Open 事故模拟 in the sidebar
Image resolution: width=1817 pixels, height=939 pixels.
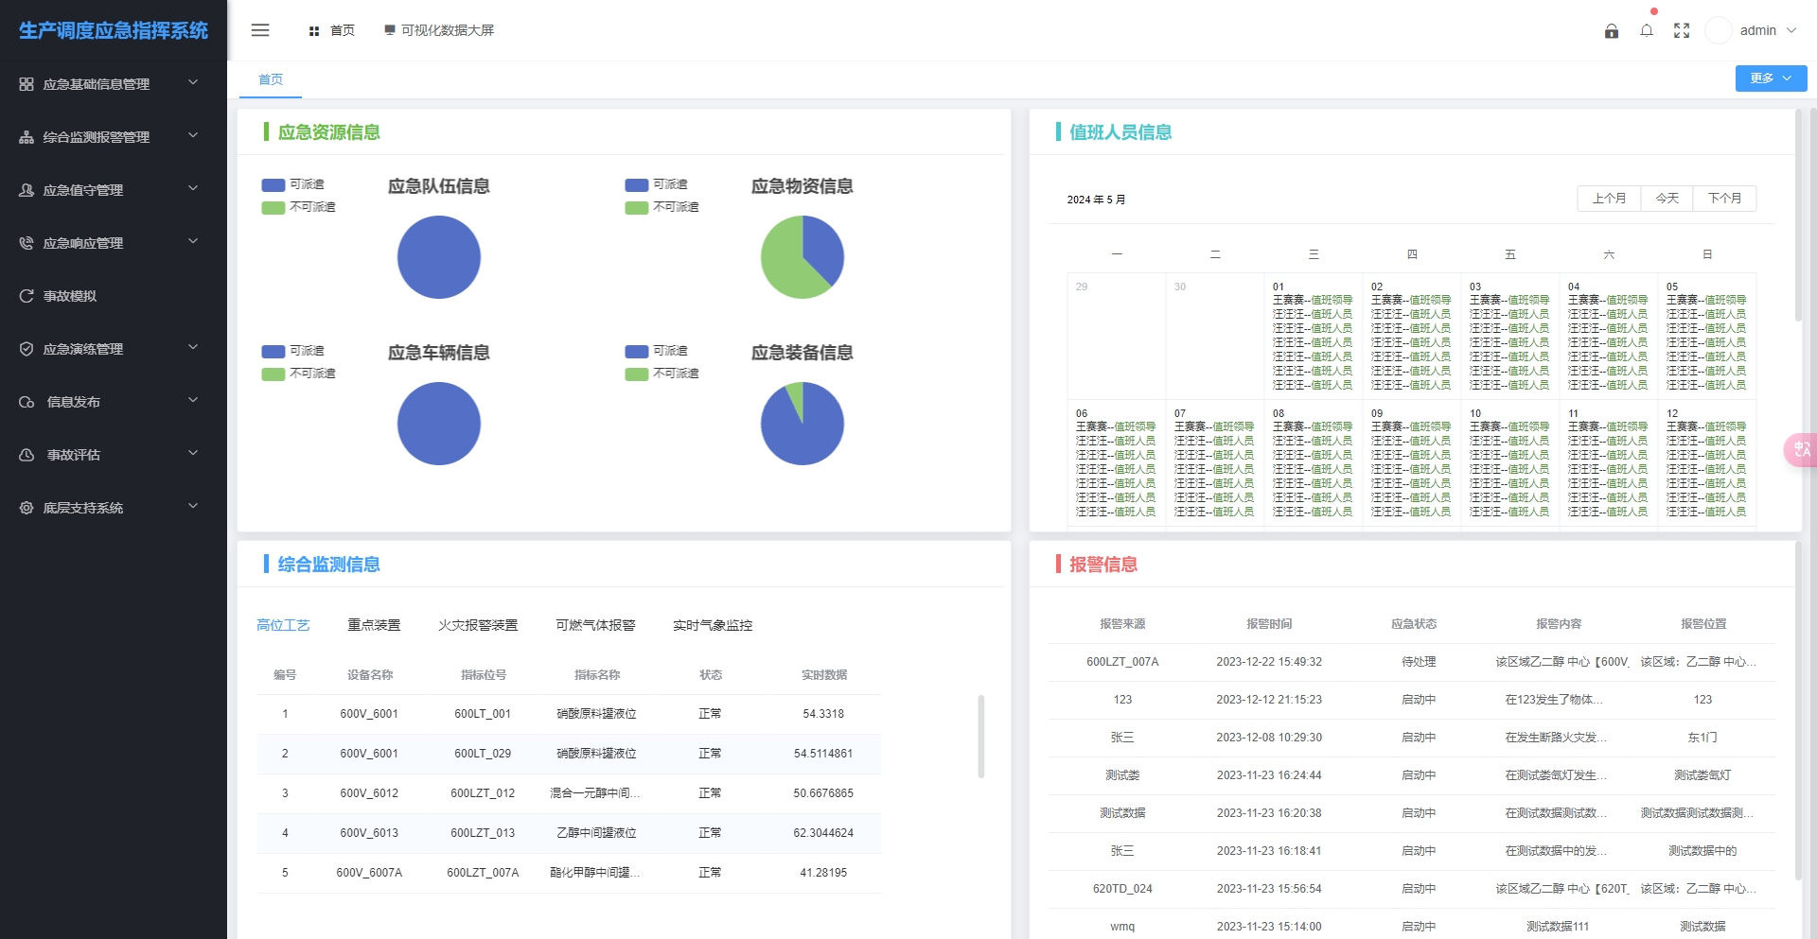pos(114,296)
